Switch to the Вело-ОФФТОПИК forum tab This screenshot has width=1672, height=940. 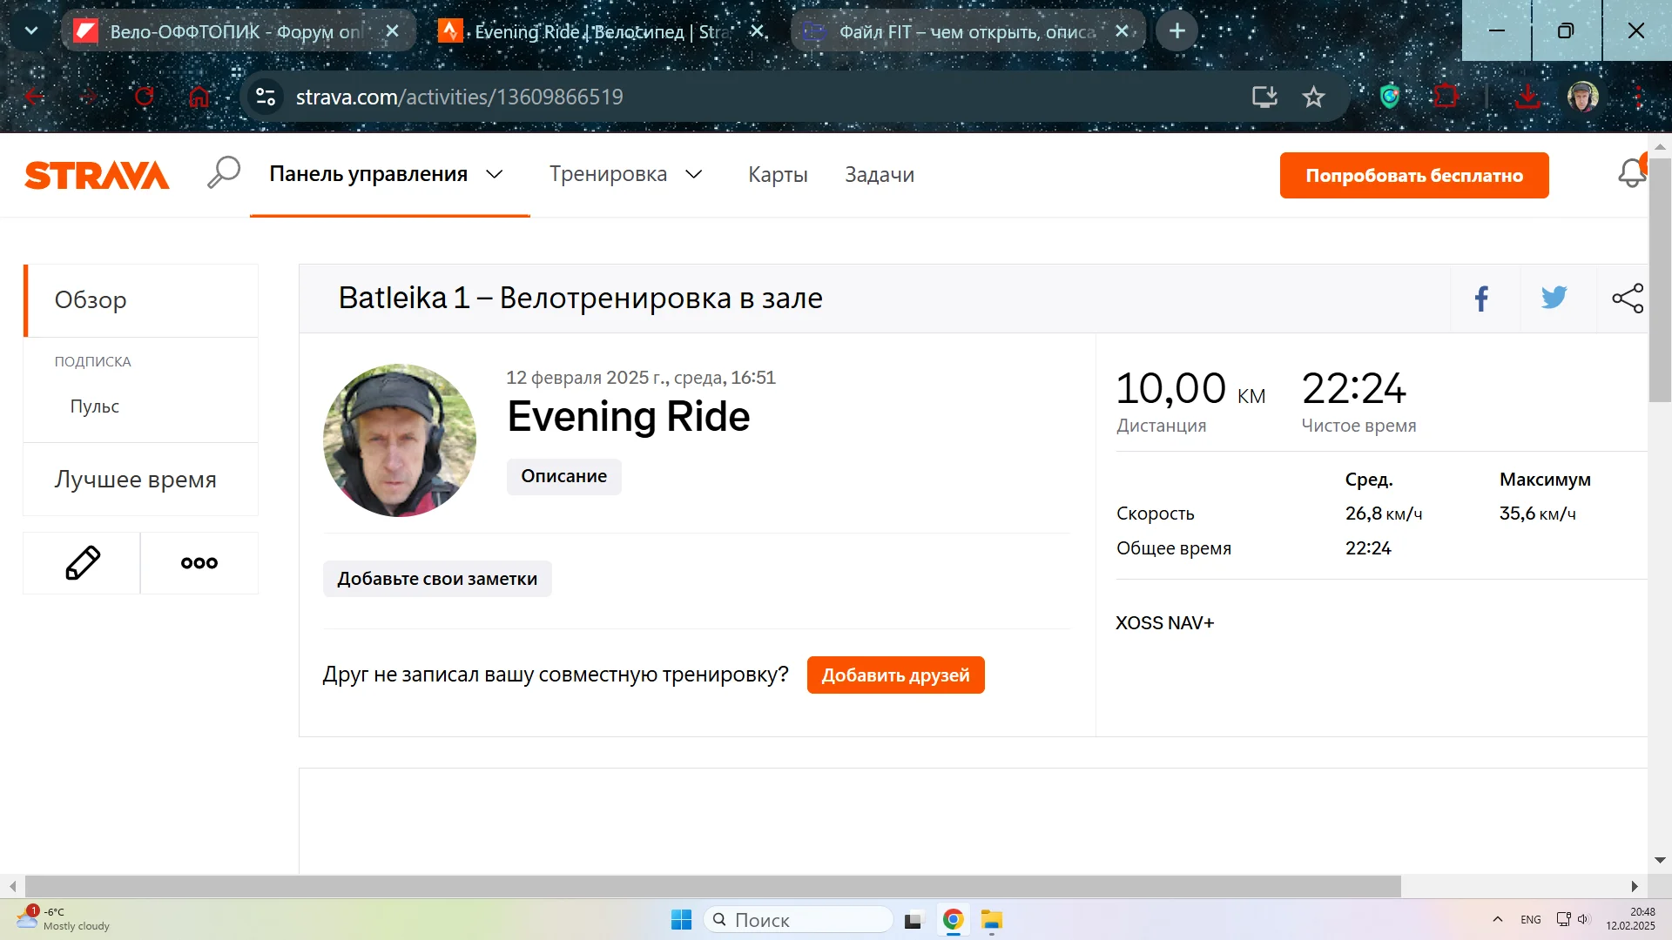[235, 31]
